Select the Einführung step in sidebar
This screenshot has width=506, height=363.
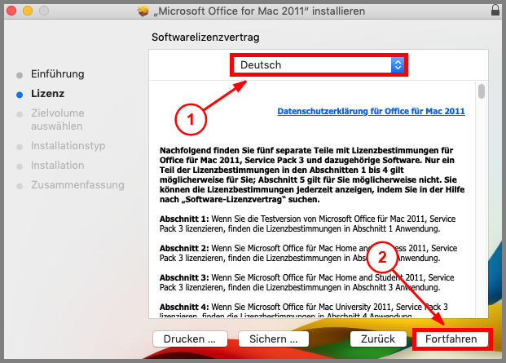pyautogui.click(x=57, y=74)
